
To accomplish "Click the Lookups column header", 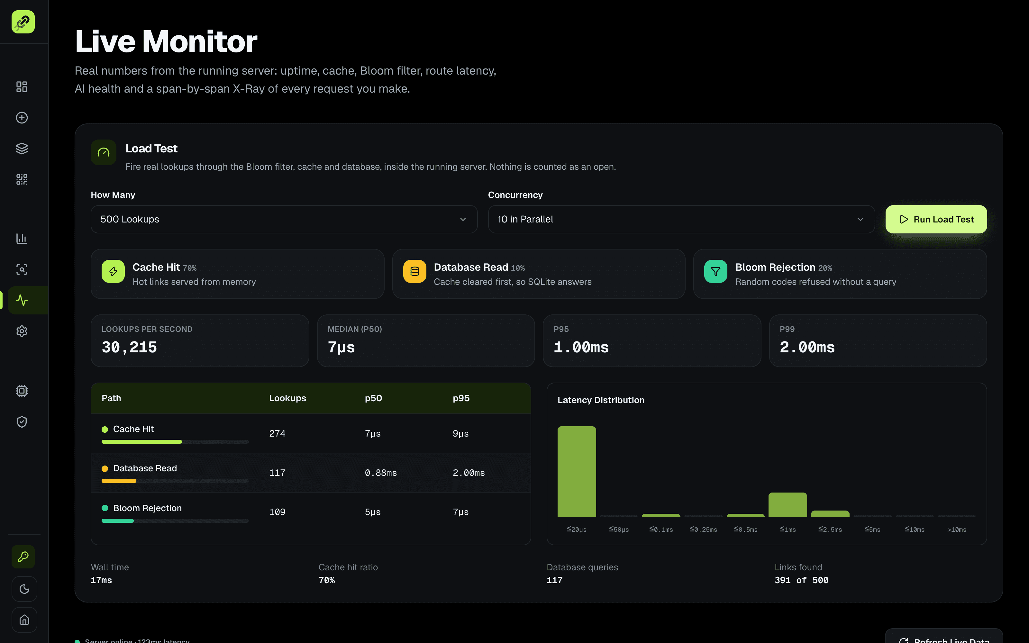I will tap(287, 398).
